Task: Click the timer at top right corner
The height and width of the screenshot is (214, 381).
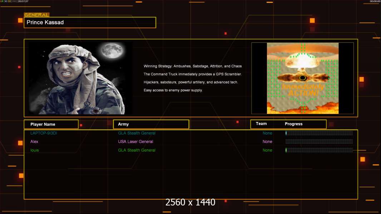Action: [375, 1]
